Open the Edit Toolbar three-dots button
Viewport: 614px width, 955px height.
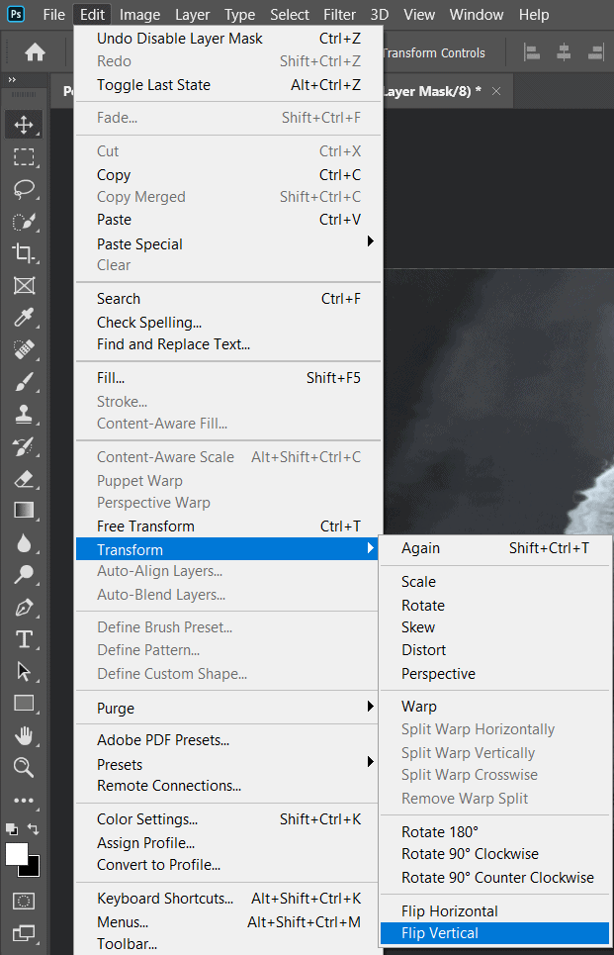24,801
